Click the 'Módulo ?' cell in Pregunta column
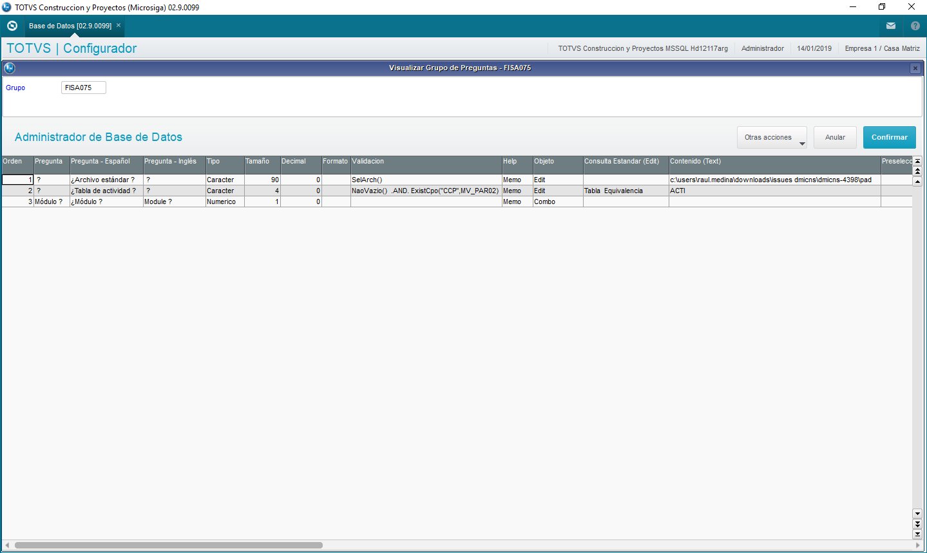 tap(52, 202)
